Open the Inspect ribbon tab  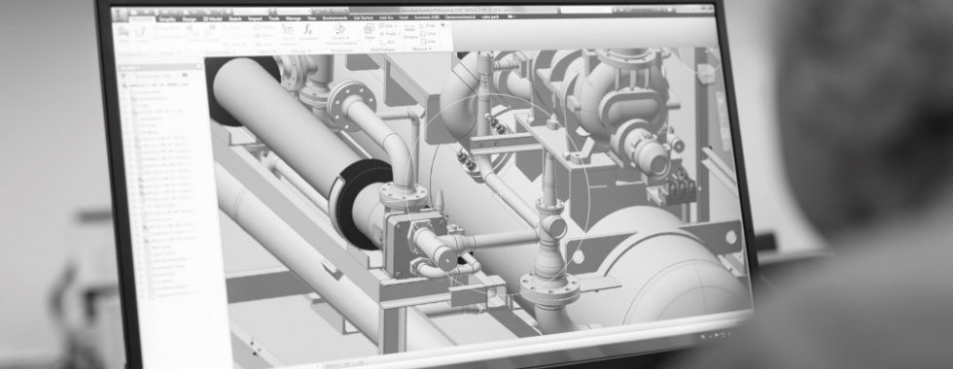[255, 18]
